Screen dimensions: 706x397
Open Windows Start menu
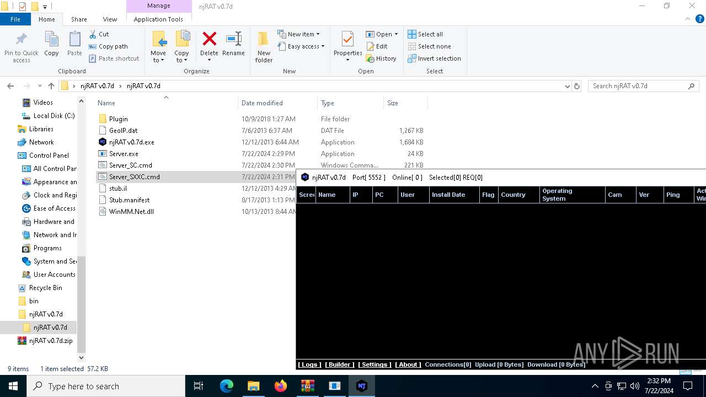tap(13, 386)
